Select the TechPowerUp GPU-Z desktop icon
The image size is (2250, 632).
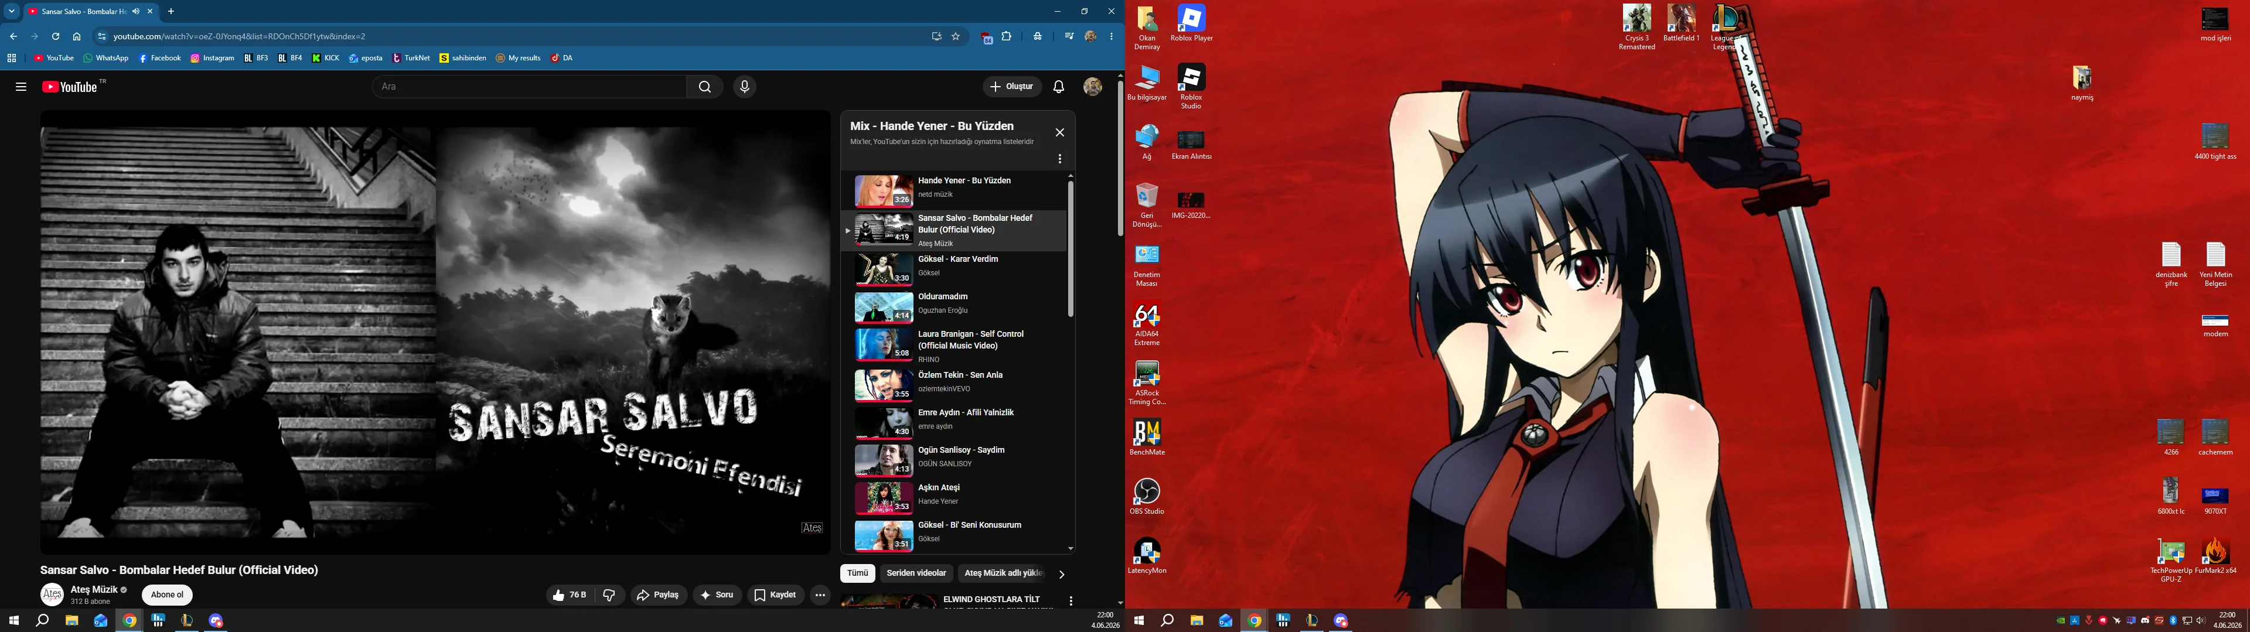2171,561
